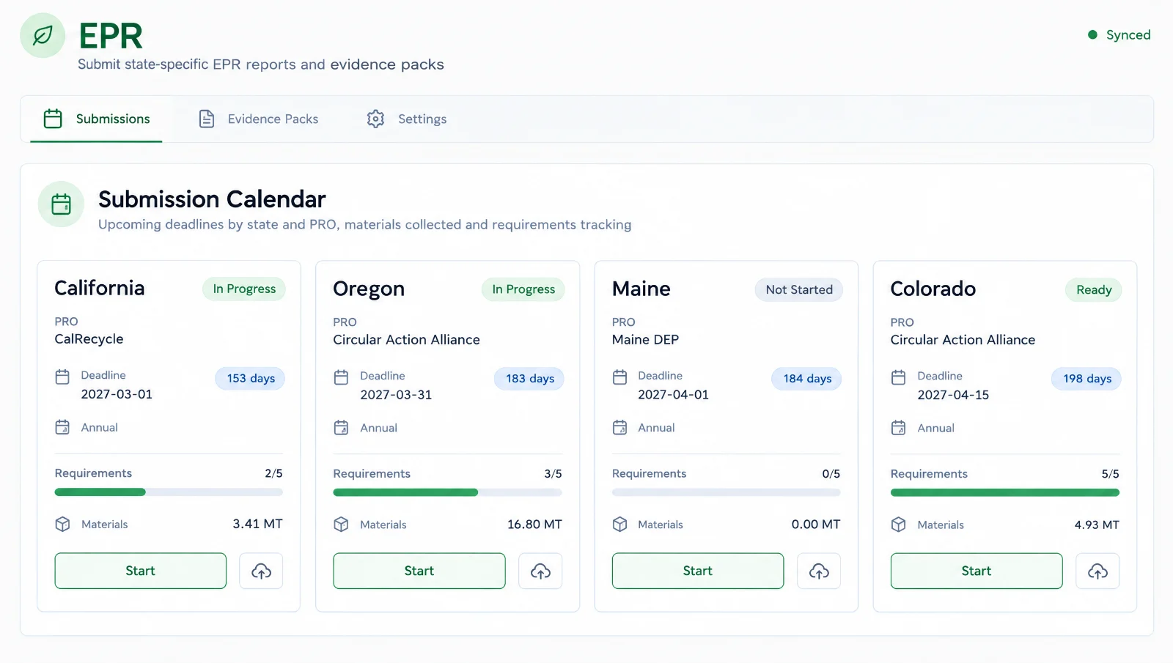This screenshot has height=663, width=1173.
Task: Start the California submission
Action: point(141,571)
